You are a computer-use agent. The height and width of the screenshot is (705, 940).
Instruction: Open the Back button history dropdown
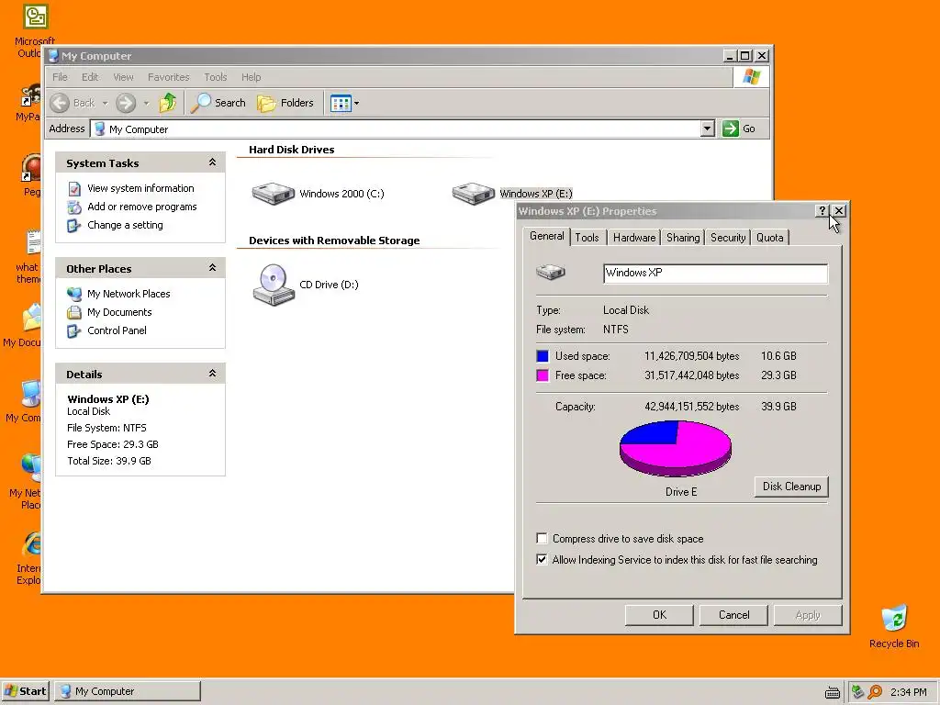click(x=105, y=103)
